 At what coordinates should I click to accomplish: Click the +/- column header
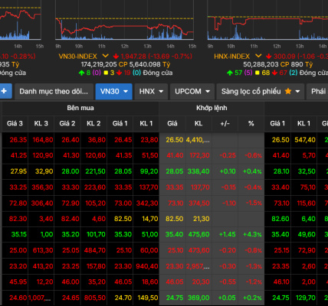point(225,123)
